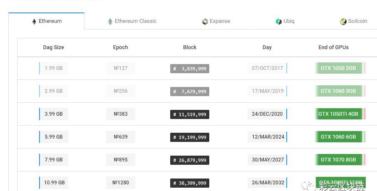Click the GTX 1050 2GB green label
This screenshot has height=191, width=377.
point(339,68)
